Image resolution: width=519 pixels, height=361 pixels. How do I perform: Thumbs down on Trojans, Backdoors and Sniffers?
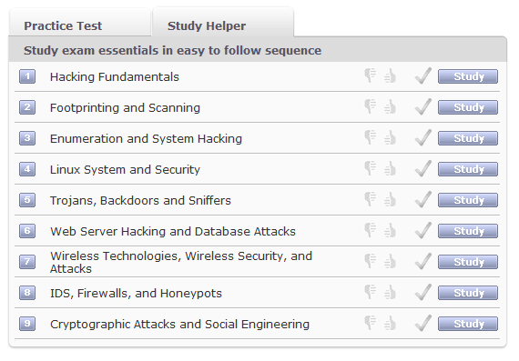click(370, 199)
